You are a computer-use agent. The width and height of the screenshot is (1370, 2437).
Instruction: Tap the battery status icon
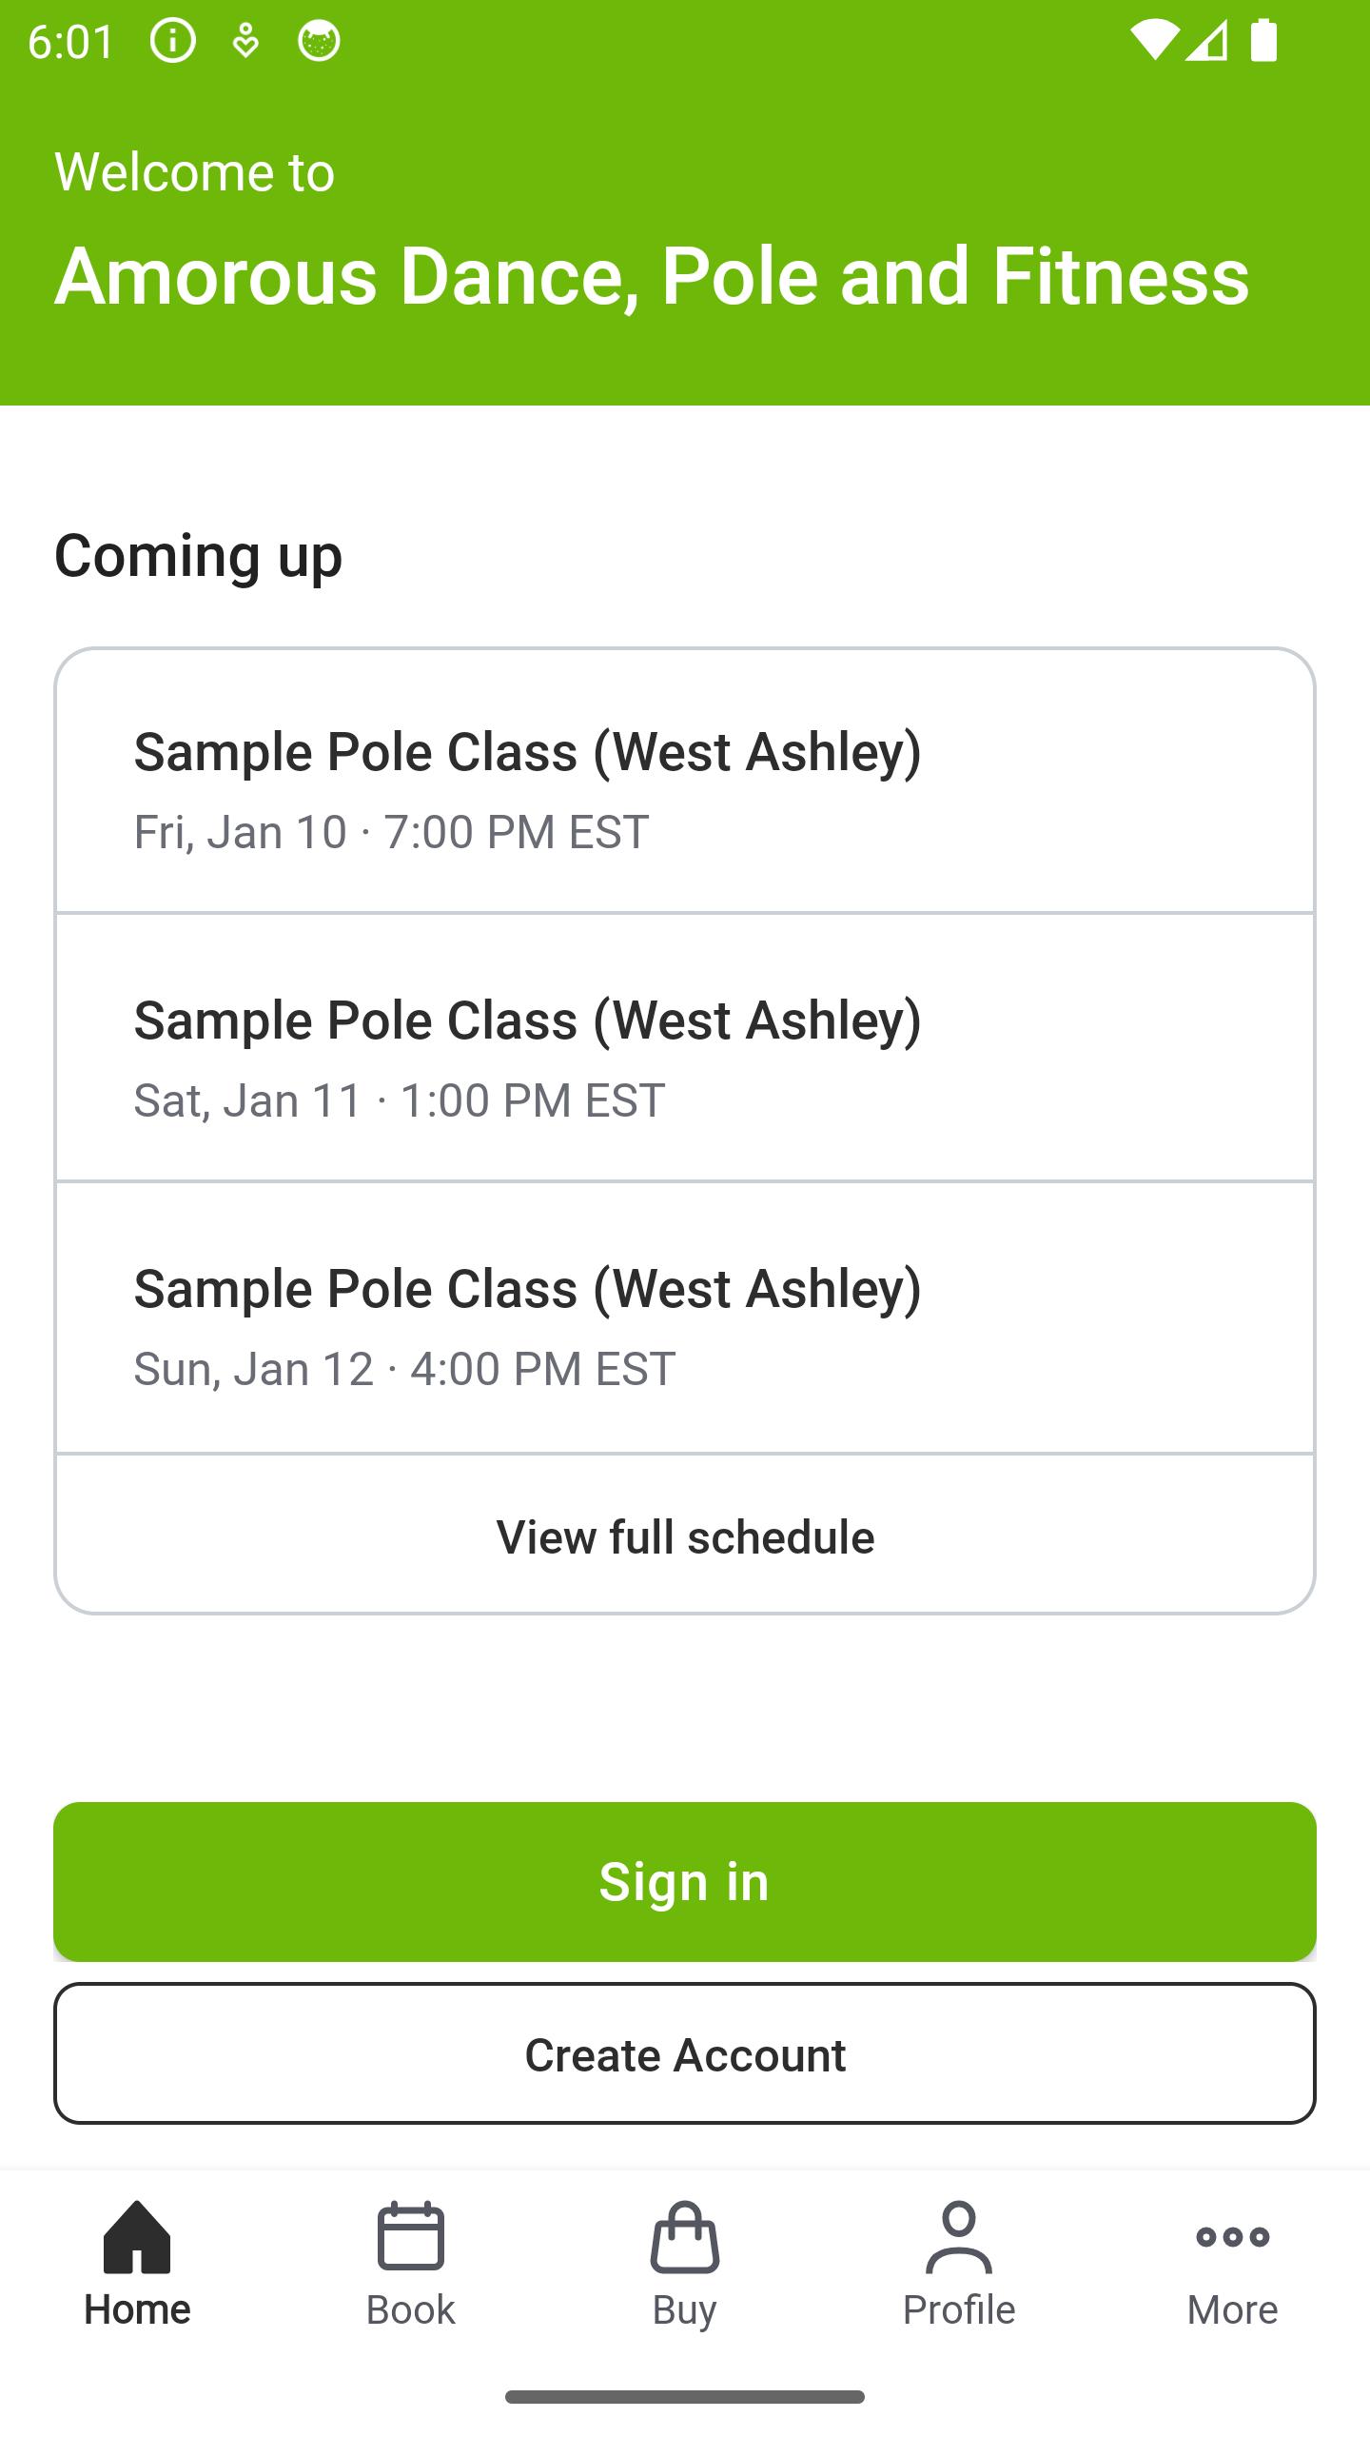[x=1263, y=41]
